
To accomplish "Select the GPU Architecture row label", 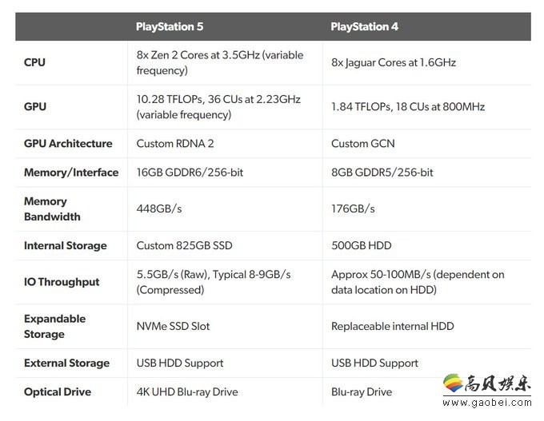I will (68, 144).
